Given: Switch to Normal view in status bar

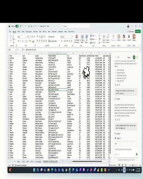Looking at the screenshot, I should [x=119, y=165].
